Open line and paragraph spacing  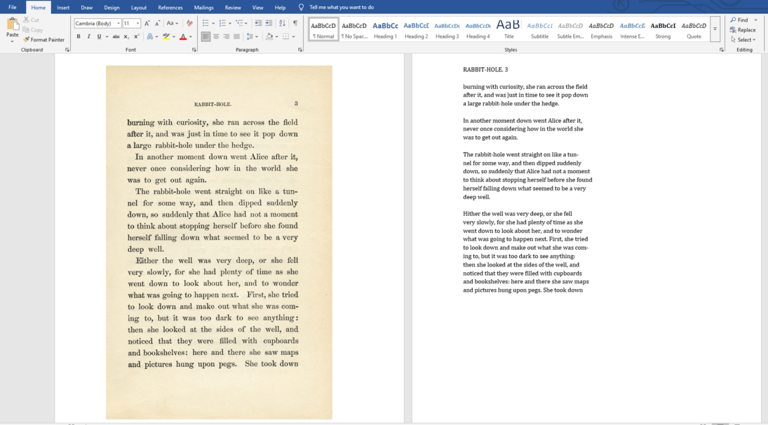coord(250,36)
